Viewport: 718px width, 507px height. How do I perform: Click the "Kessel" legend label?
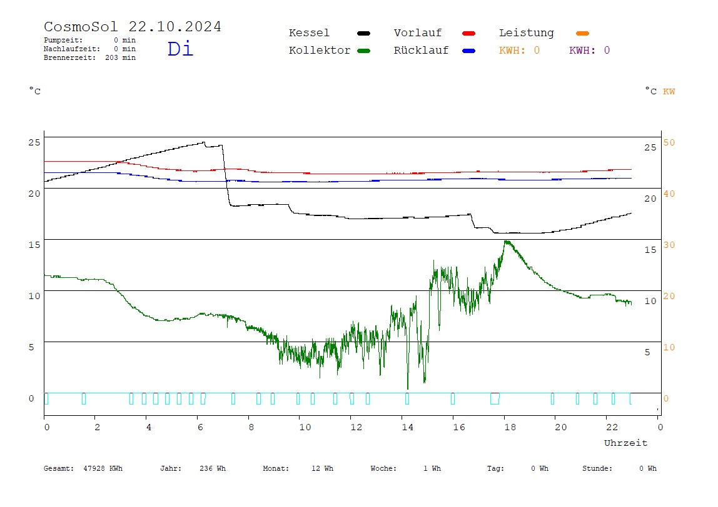(309, 33)
